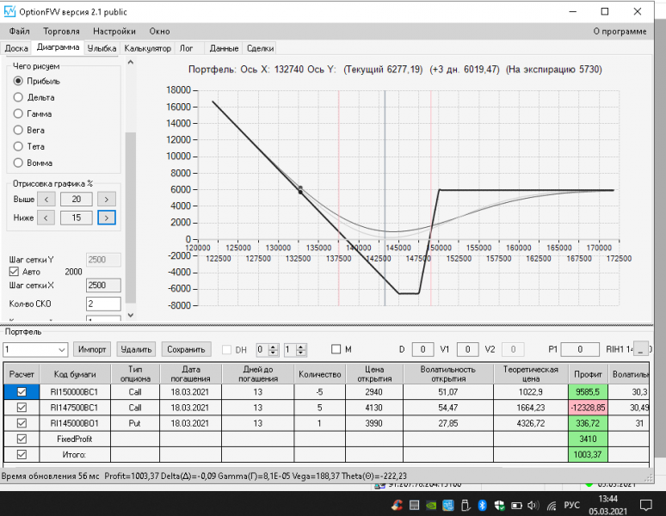Open the NVIDIA tray icon
Screen dimensions: 666x516
(x=431, y=505)
